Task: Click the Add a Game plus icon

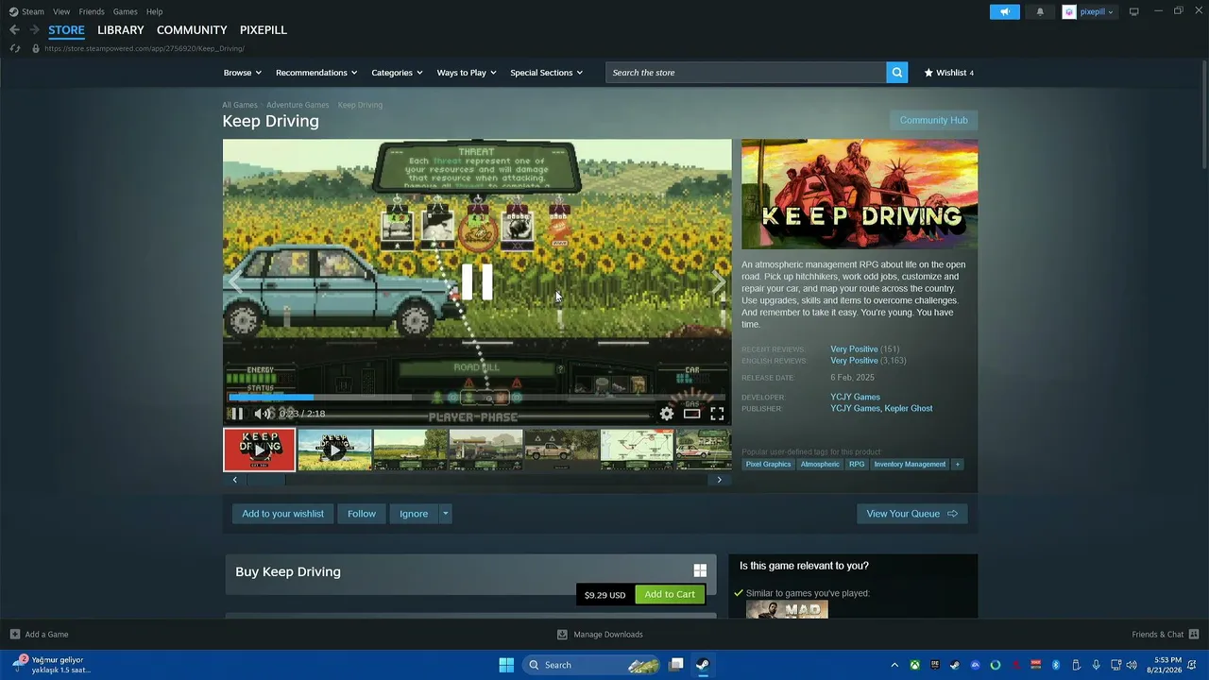Action: click(x=14, y=635)
